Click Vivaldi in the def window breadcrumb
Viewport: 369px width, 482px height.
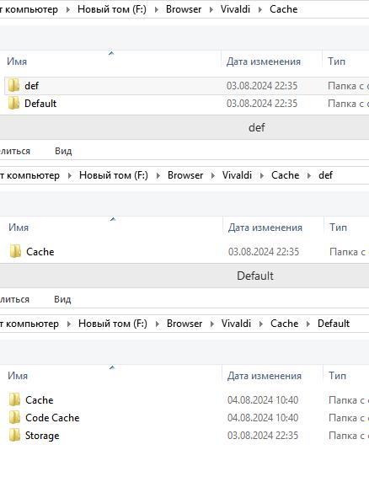coord(237,175)
